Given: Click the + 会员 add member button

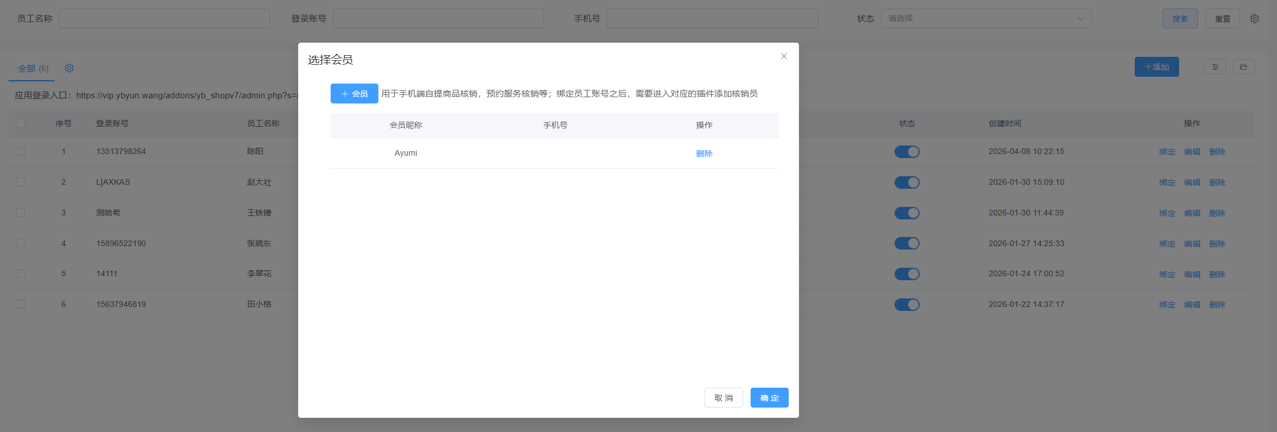Looking at the screenshot, I should coord(354,94).
